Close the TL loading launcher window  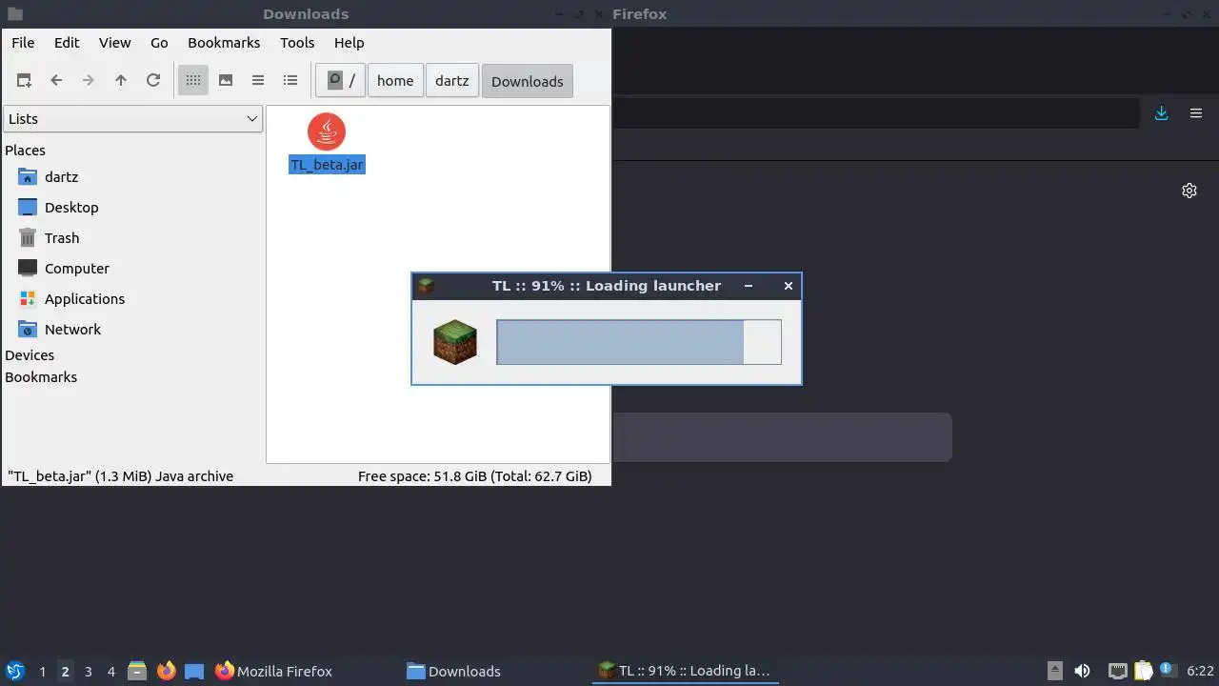[788, 286]
